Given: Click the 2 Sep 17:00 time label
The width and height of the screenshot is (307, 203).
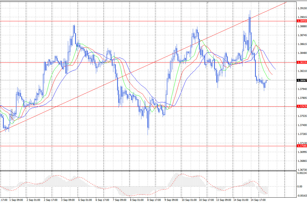Looking at the screenshot, I should tap(51, 200).
